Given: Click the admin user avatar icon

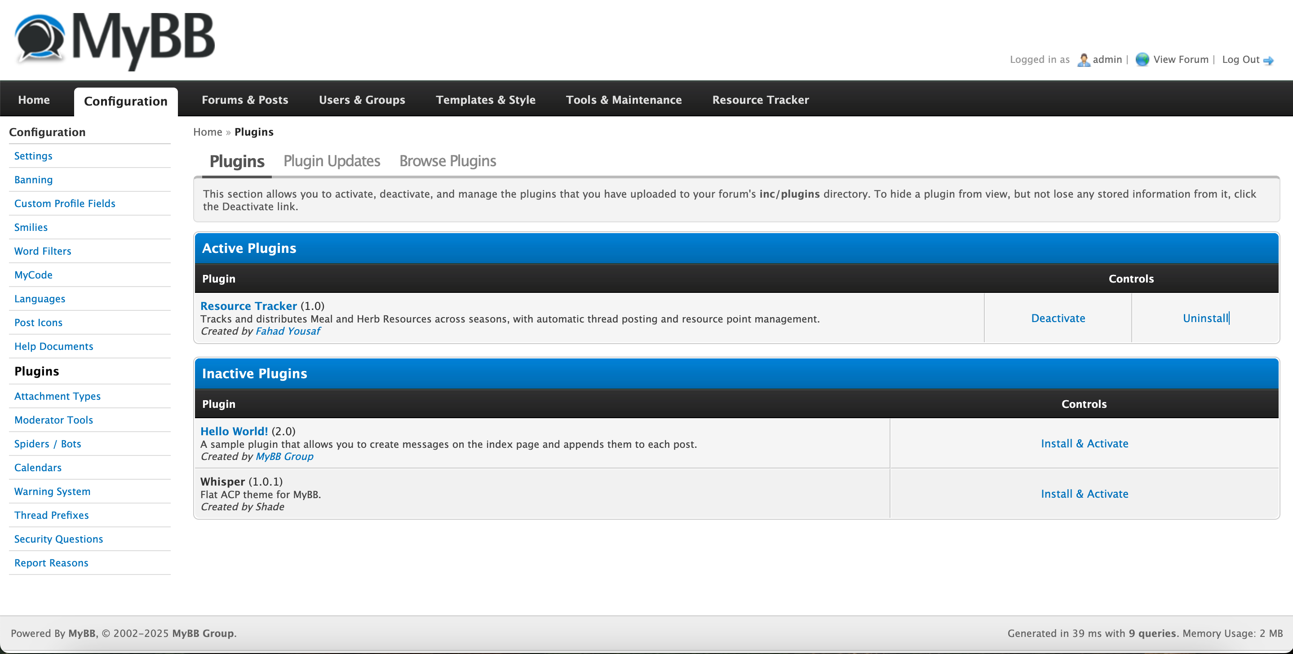Looking at the screenshot, I should [1084, 59].
